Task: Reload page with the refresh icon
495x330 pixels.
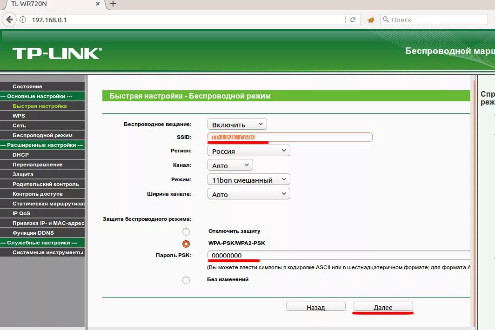Action: click(x=353, y=20)
